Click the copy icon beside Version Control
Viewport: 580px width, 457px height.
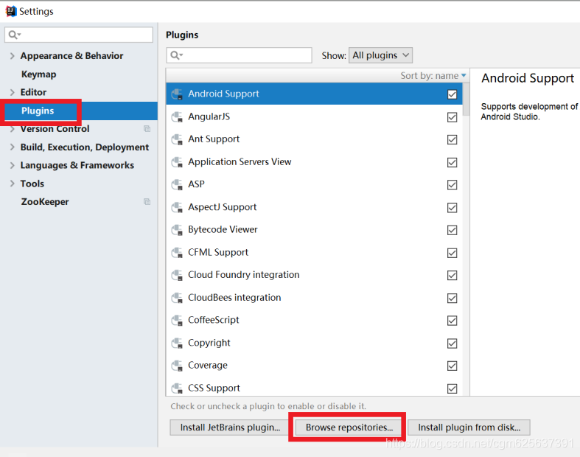coord(147,129)
